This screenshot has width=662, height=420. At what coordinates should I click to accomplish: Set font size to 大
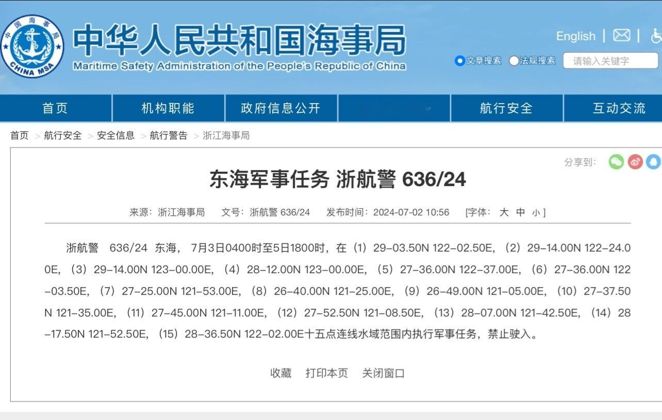click(x=504, y=212)
